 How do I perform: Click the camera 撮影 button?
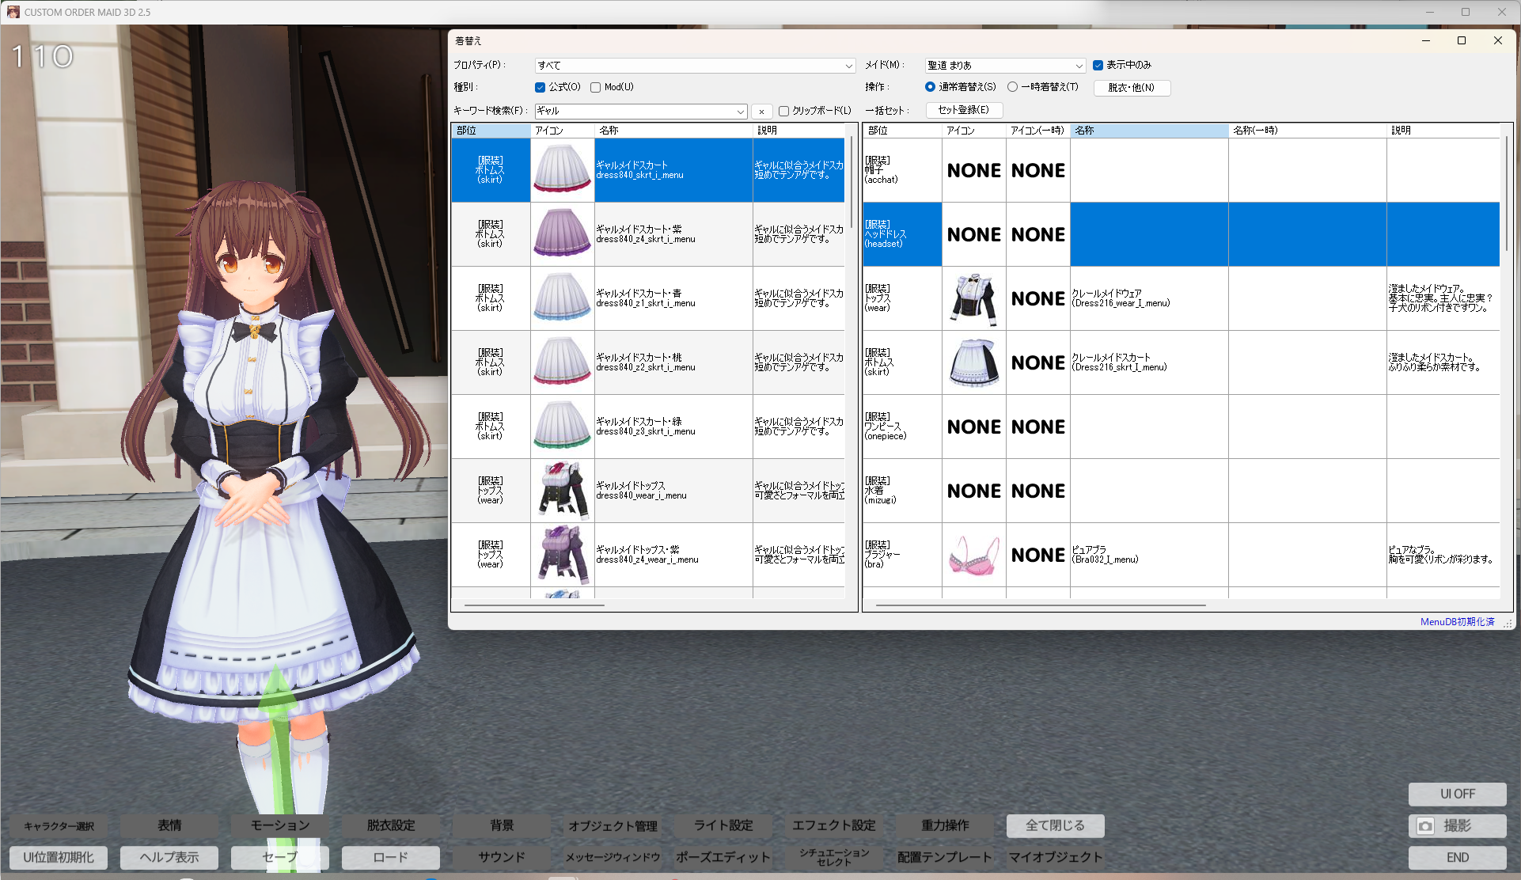pos(1457,826)
